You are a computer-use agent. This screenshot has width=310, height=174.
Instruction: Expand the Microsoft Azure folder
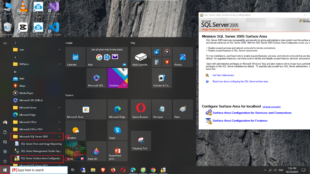click(37, 108)
